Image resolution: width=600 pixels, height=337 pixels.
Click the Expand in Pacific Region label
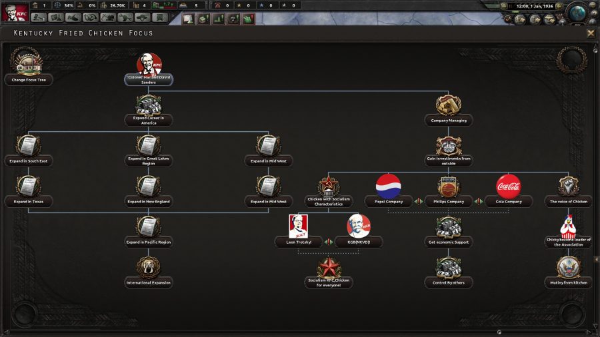tap(149, 242)
